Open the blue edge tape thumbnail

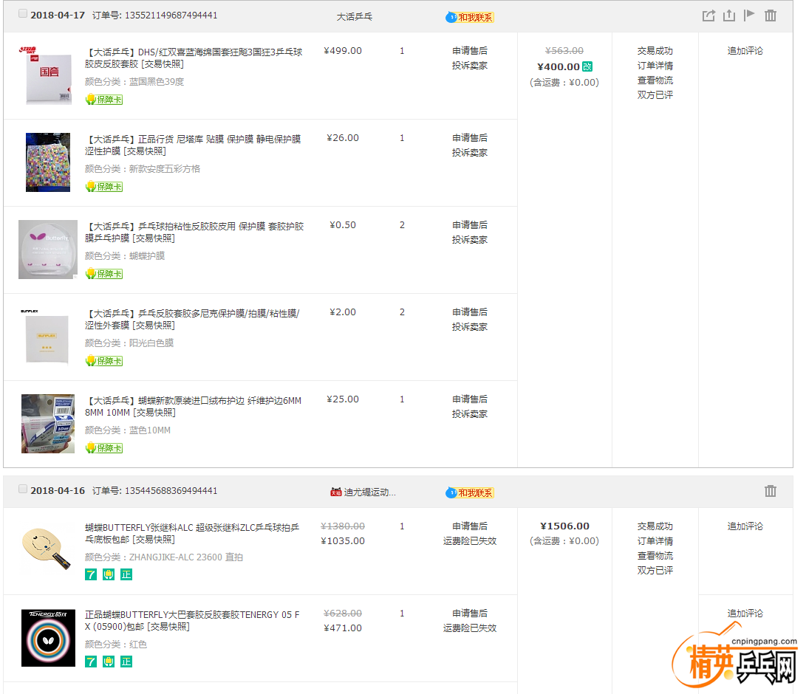coord(48,424)
